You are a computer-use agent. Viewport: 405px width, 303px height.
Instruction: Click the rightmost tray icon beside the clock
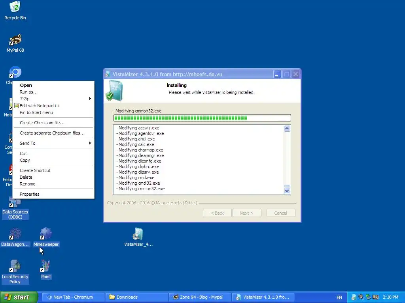[x=376, y=297]
